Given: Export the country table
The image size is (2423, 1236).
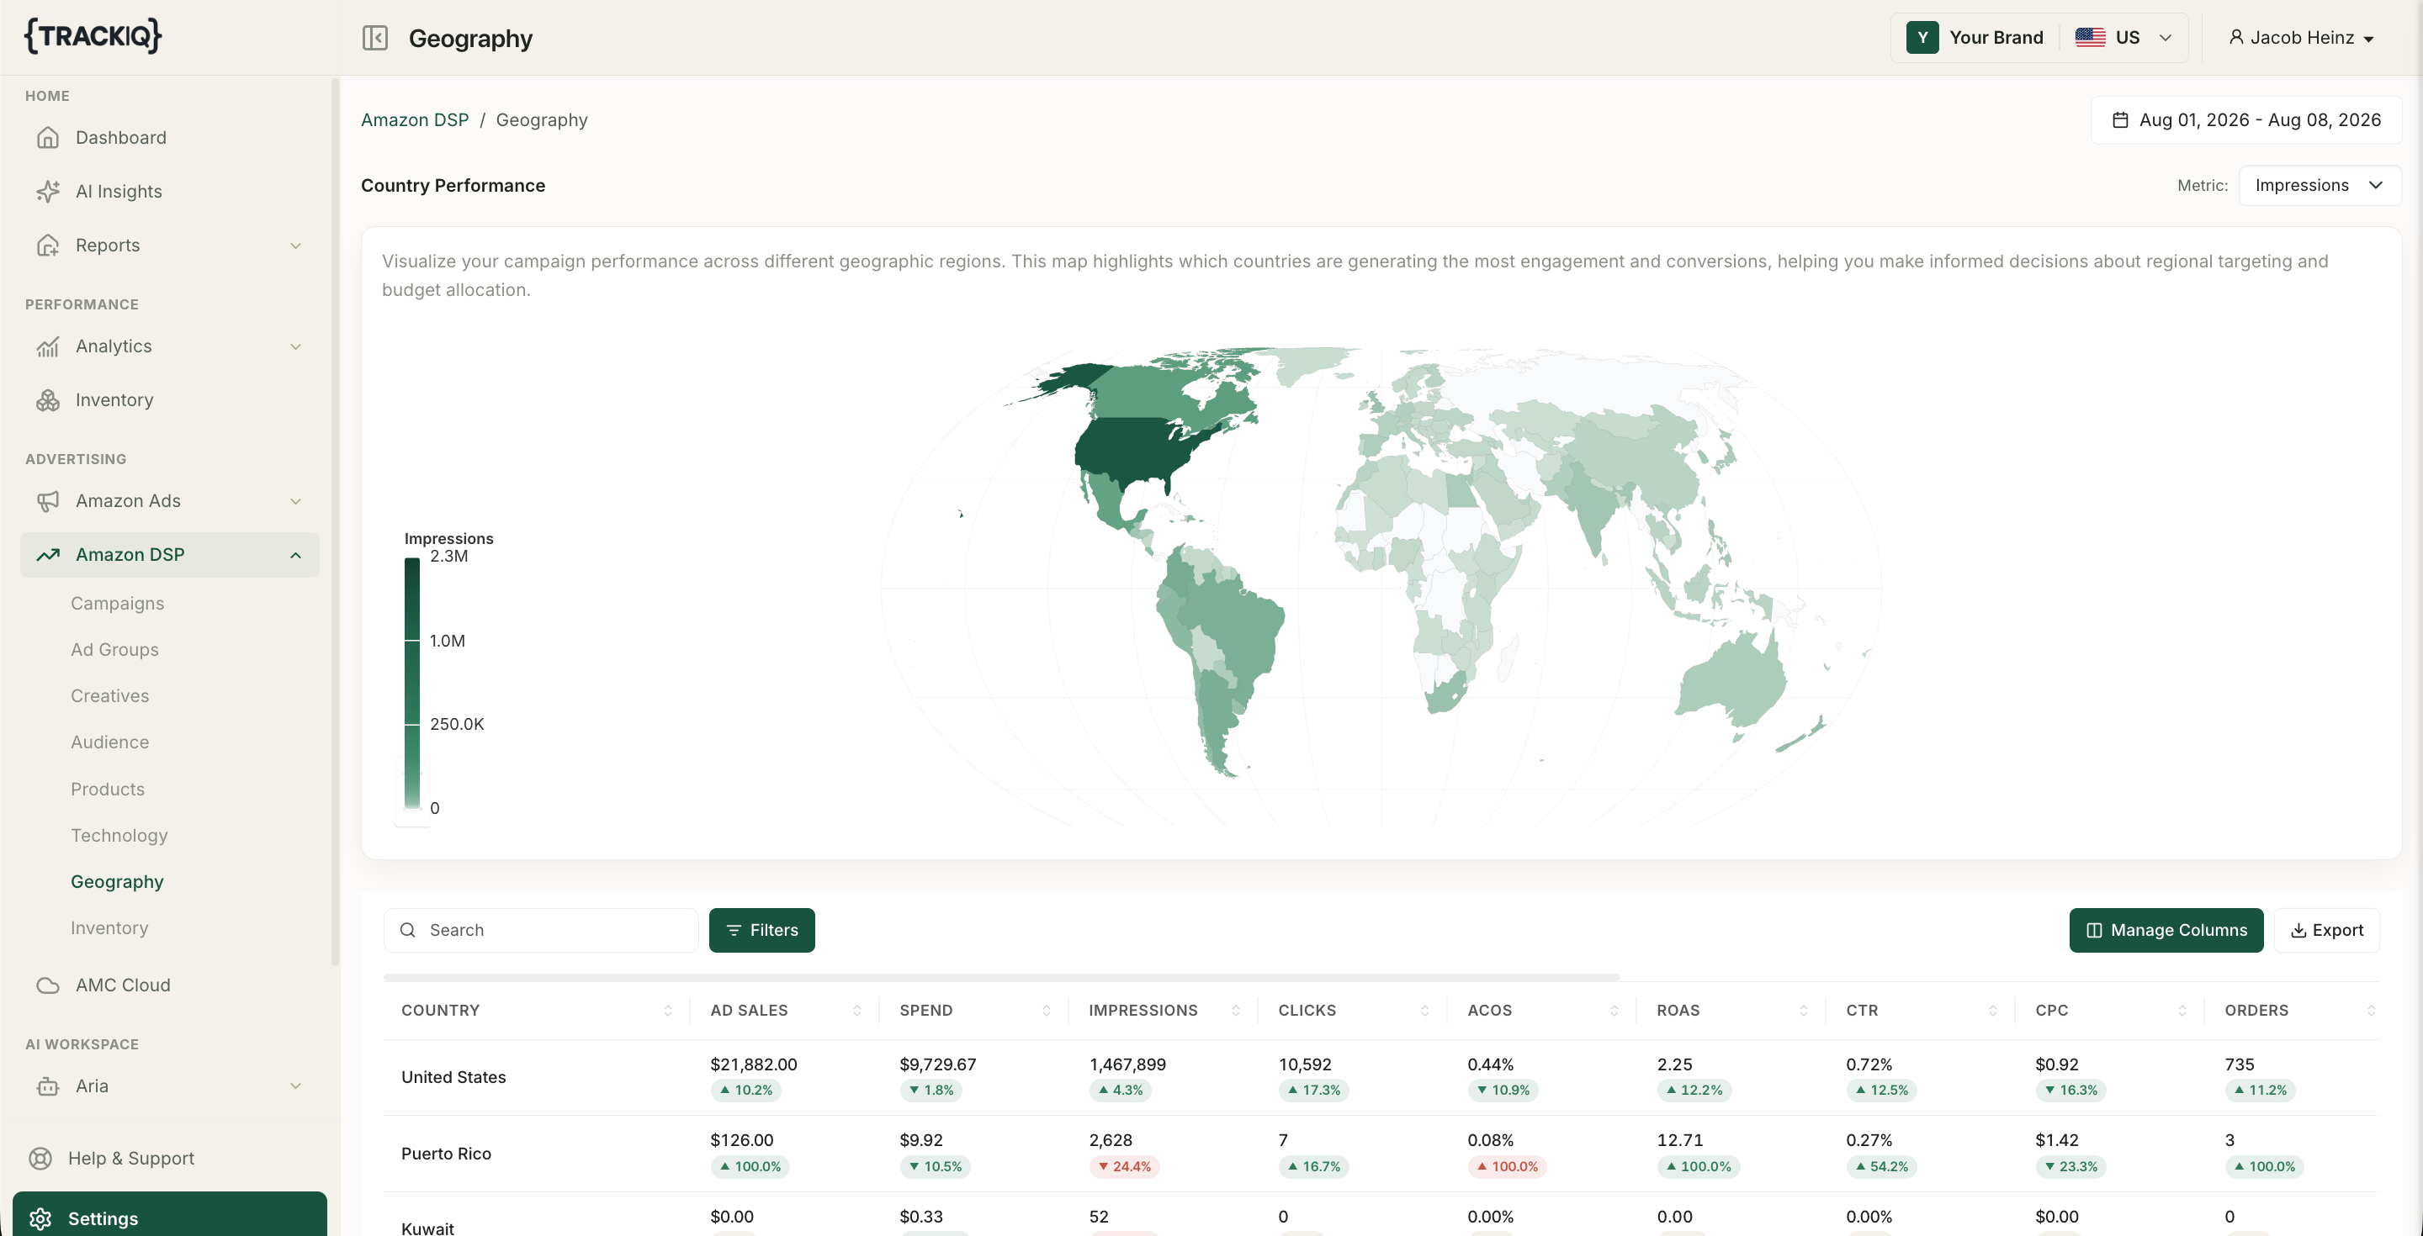Looking at the screenshot, I should pos(2326,930).
